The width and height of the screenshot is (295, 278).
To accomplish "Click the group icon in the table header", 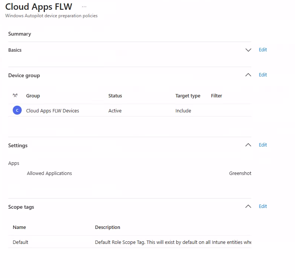I will [x=15, y=96].
